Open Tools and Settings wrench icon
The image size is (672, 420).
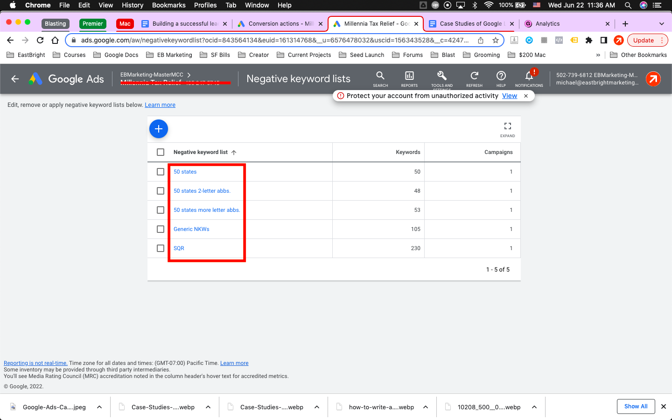(442, 78)
